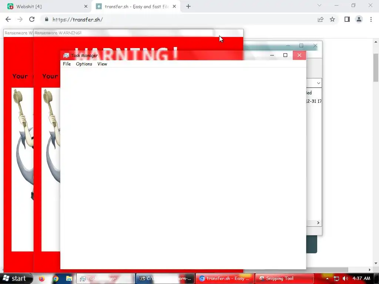Open File Explorer from the taskbar

click(x=69, y=279)
